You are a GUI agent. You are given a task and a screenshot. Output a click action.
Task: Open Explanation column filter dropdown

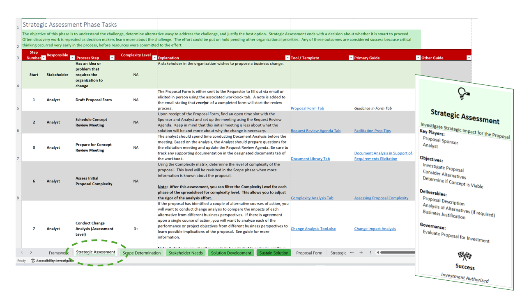click(x=287, y=58)
